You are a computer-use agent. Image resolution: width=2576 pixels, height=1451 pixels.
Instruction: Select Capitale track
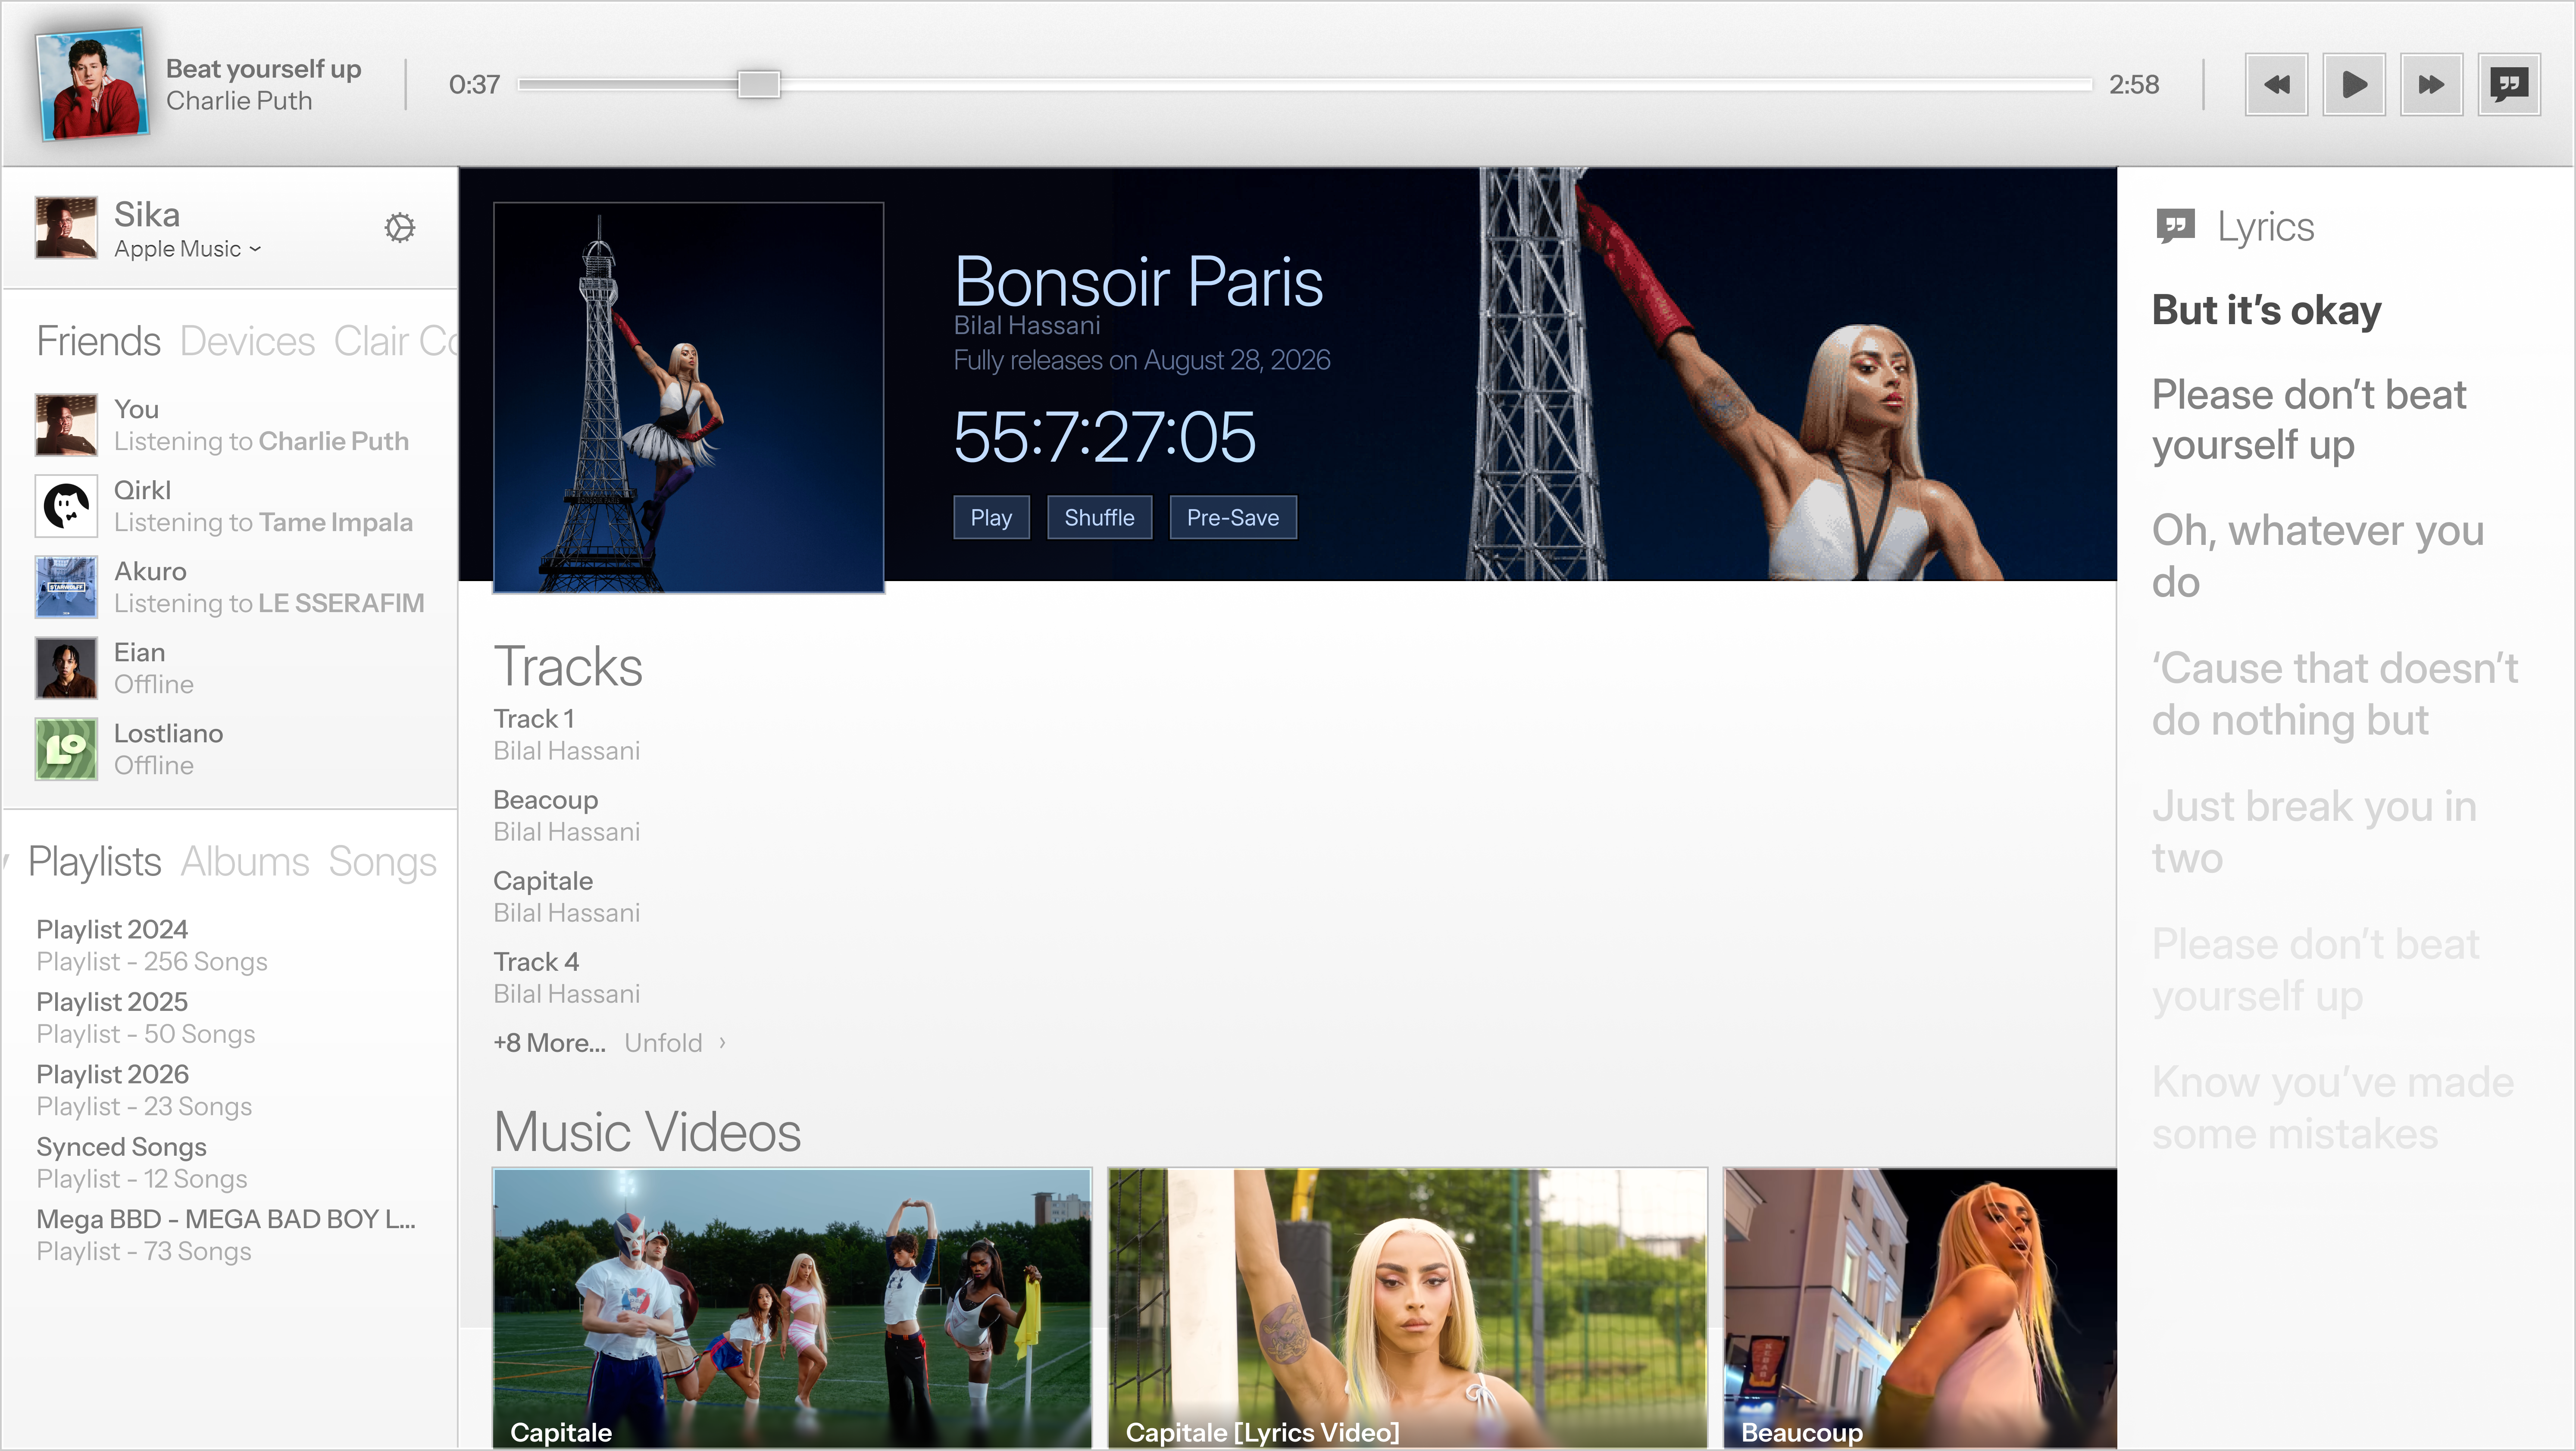pos(566,896)
